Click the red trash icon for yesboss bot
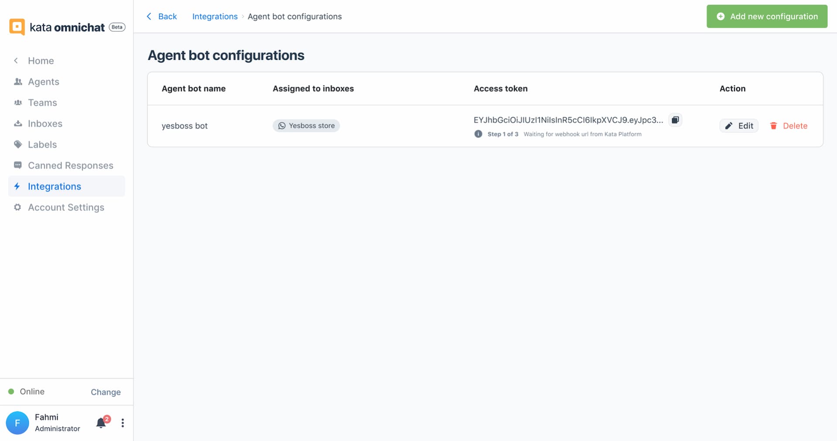 click(773, 126)
